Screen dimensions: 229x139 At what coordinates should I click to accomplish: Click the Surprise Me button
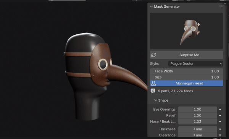coord(187,55)
